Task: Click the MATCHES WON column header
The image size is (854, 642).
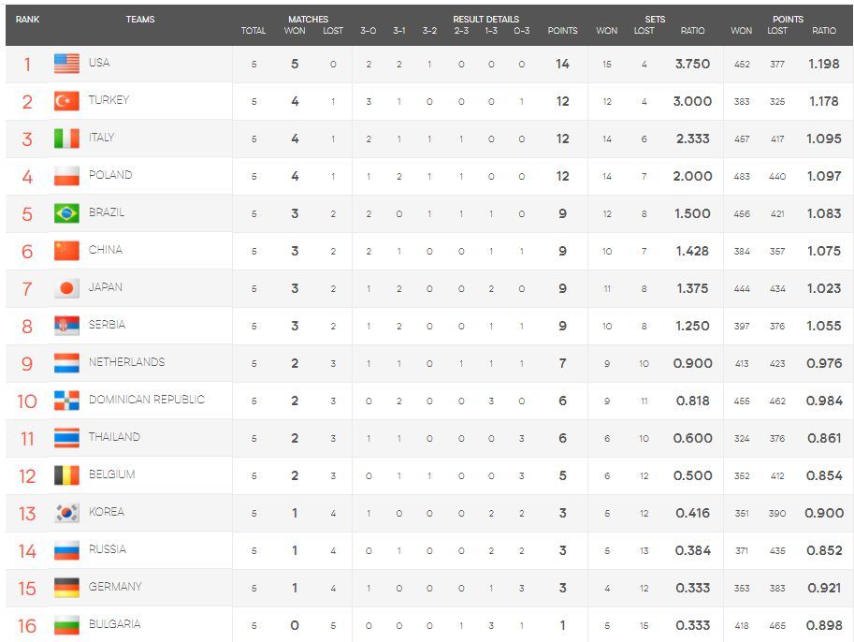Action: (295, 31)
